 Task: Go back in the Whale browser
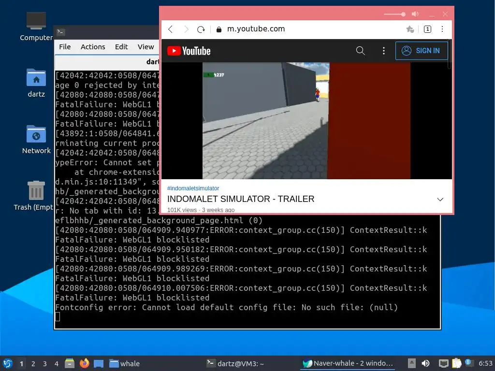point(171,29)
